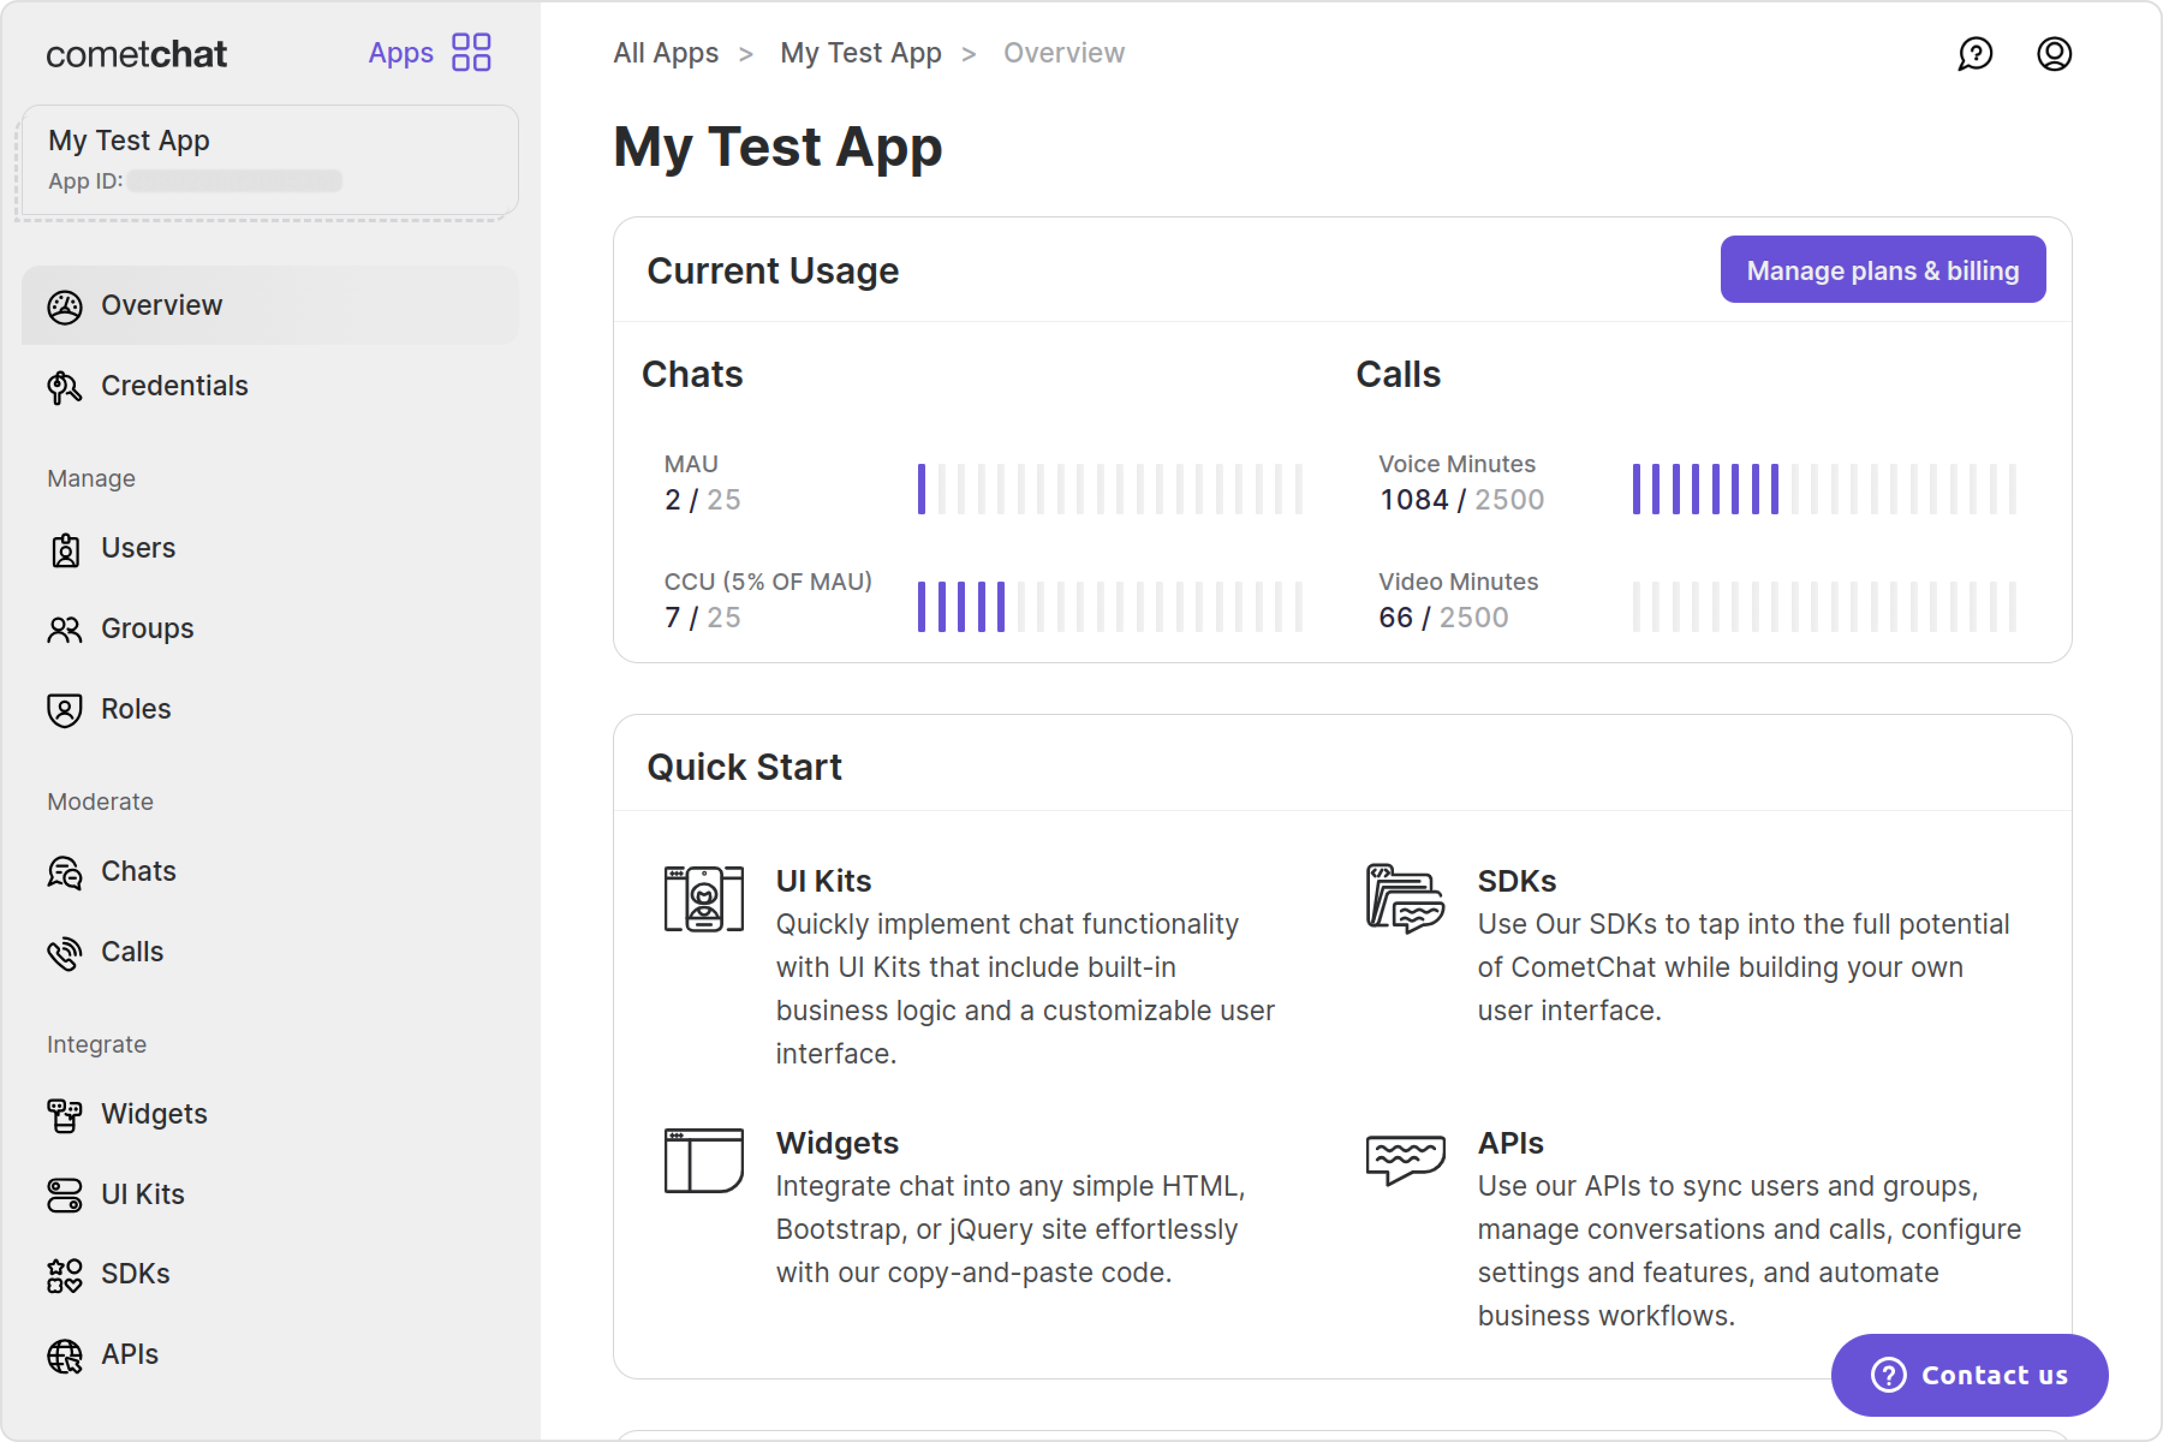Open Users under Manage
The width and height of the screenshot is (2163, 1442).
click(138, 548)
